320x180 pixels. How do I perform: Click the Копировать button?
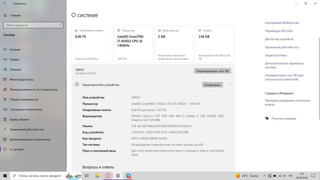(212, 85)
